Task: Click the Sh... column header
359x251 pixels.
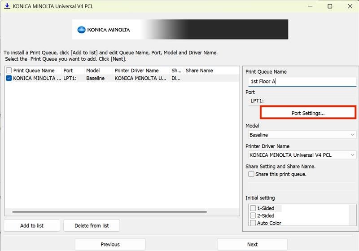Action: (176, 70)
